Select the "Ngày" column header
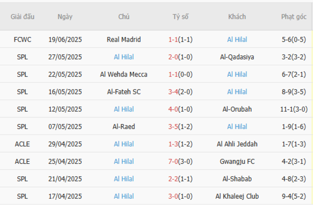 (65, 16)
